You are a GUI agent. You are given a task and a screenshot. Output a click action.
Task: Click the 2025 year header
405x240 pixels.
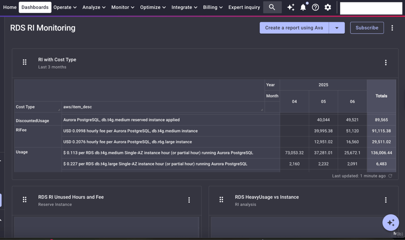(x=323, y=85)
